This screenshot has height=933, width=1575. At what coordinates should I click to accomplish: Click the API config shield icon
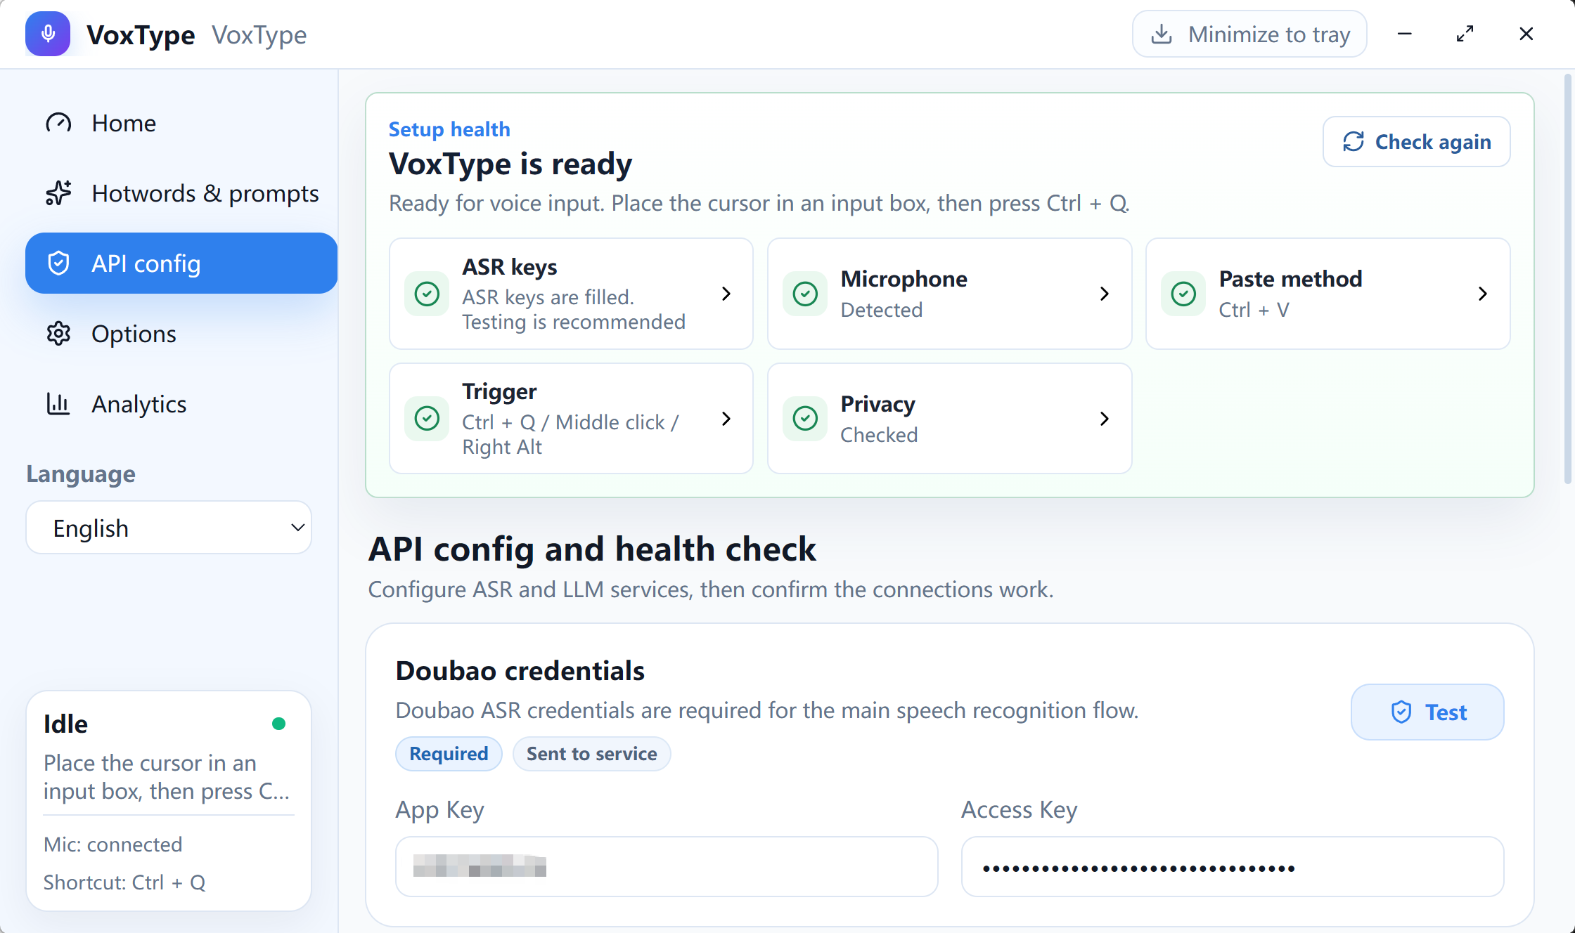click(58, 263)
